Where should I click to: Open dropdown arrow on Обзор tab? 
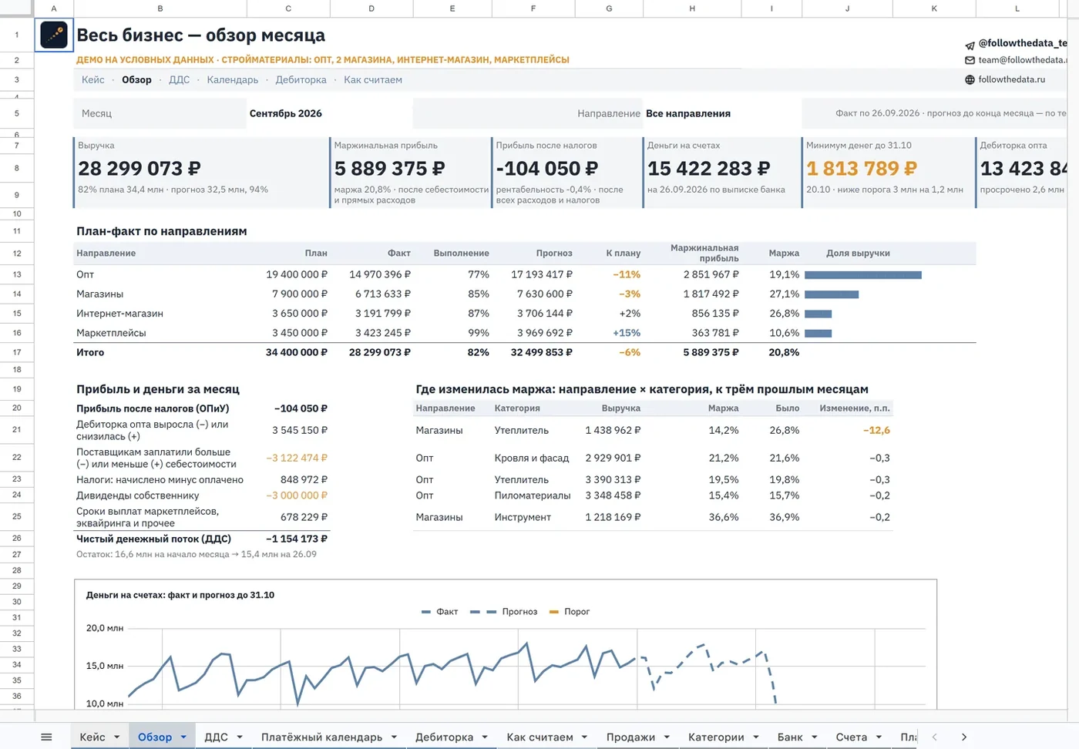pos(183,737)
